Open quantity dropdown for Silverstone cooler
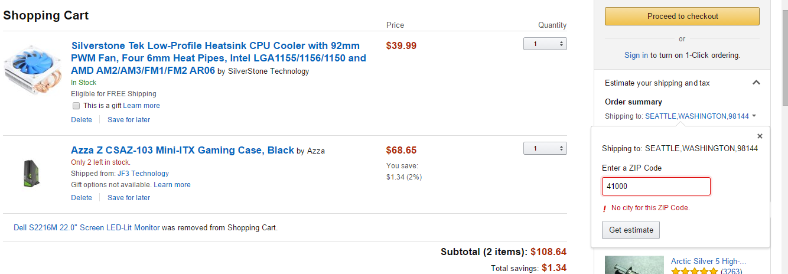This screenshot has width=788, height=274. 545,44
